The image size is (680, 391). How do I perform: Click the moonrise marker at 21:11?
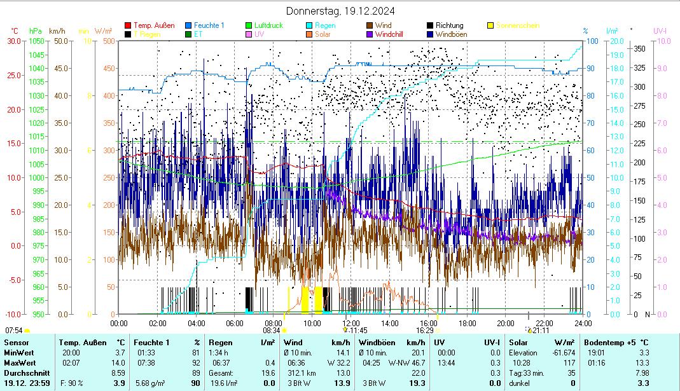(529, 329)
